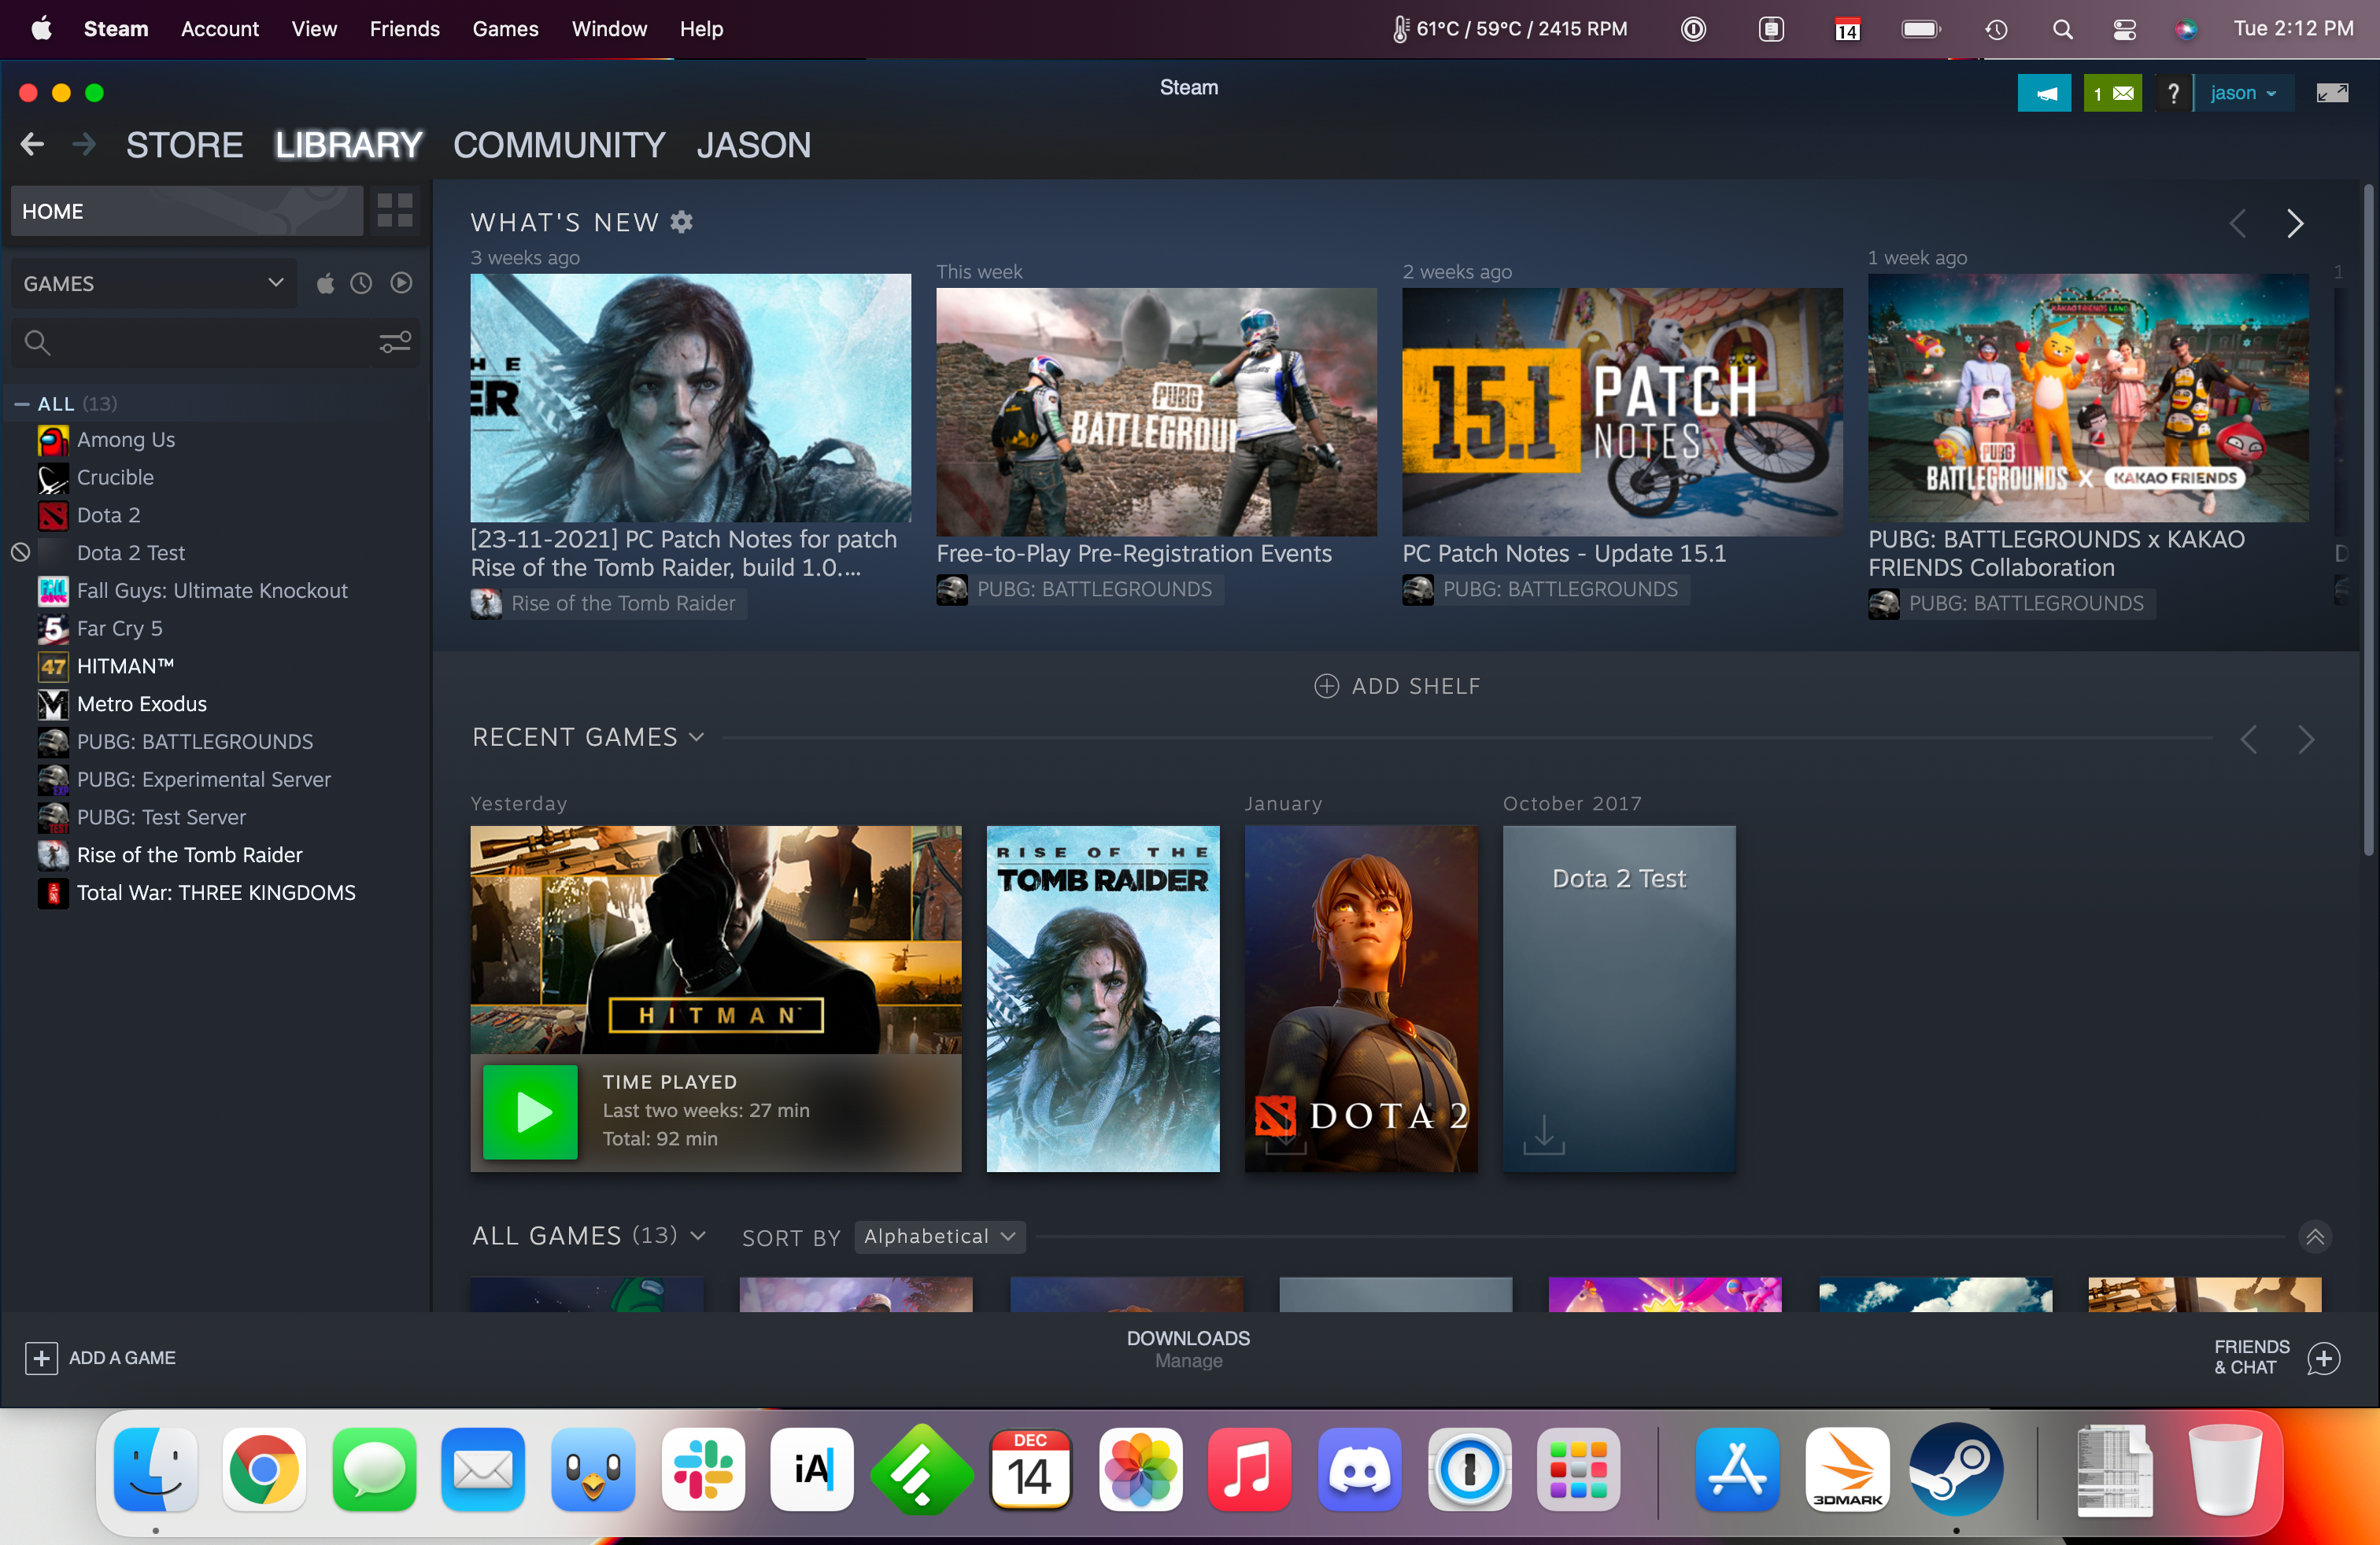
Task: Toggle ready-to-play games filter
Action: point(401,284)
